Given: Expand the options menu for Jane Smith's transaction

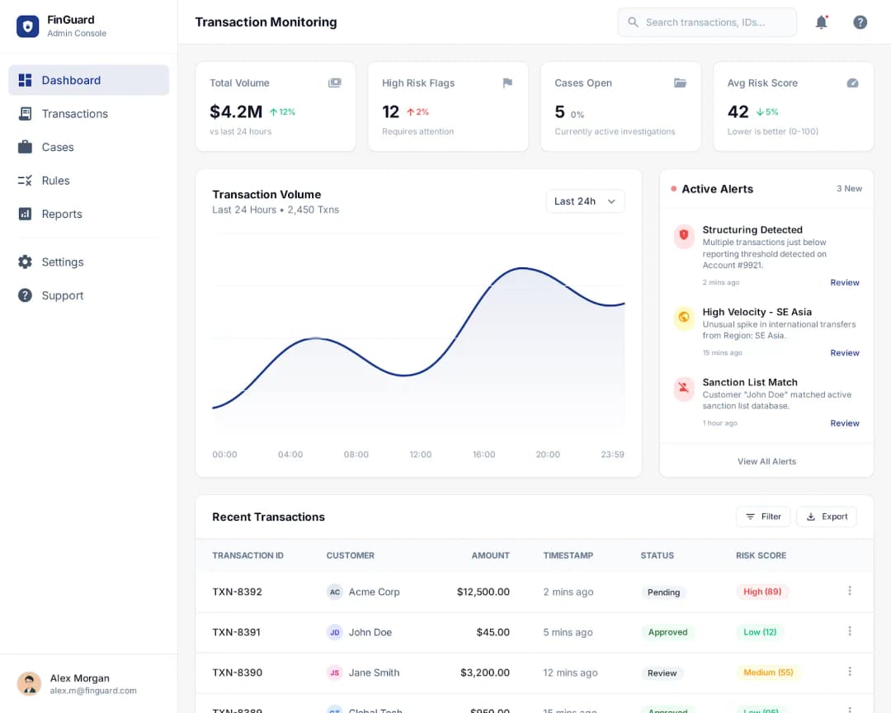Looking at the screenshot, I should (850, 671).
